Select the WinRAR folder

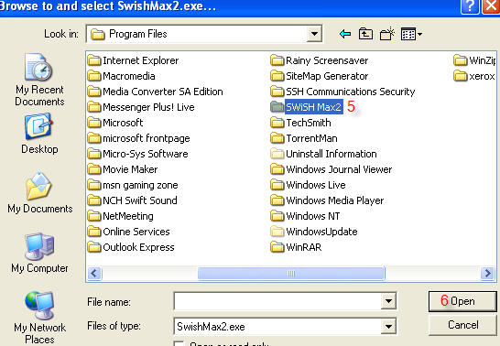click(x=296, y=247)
